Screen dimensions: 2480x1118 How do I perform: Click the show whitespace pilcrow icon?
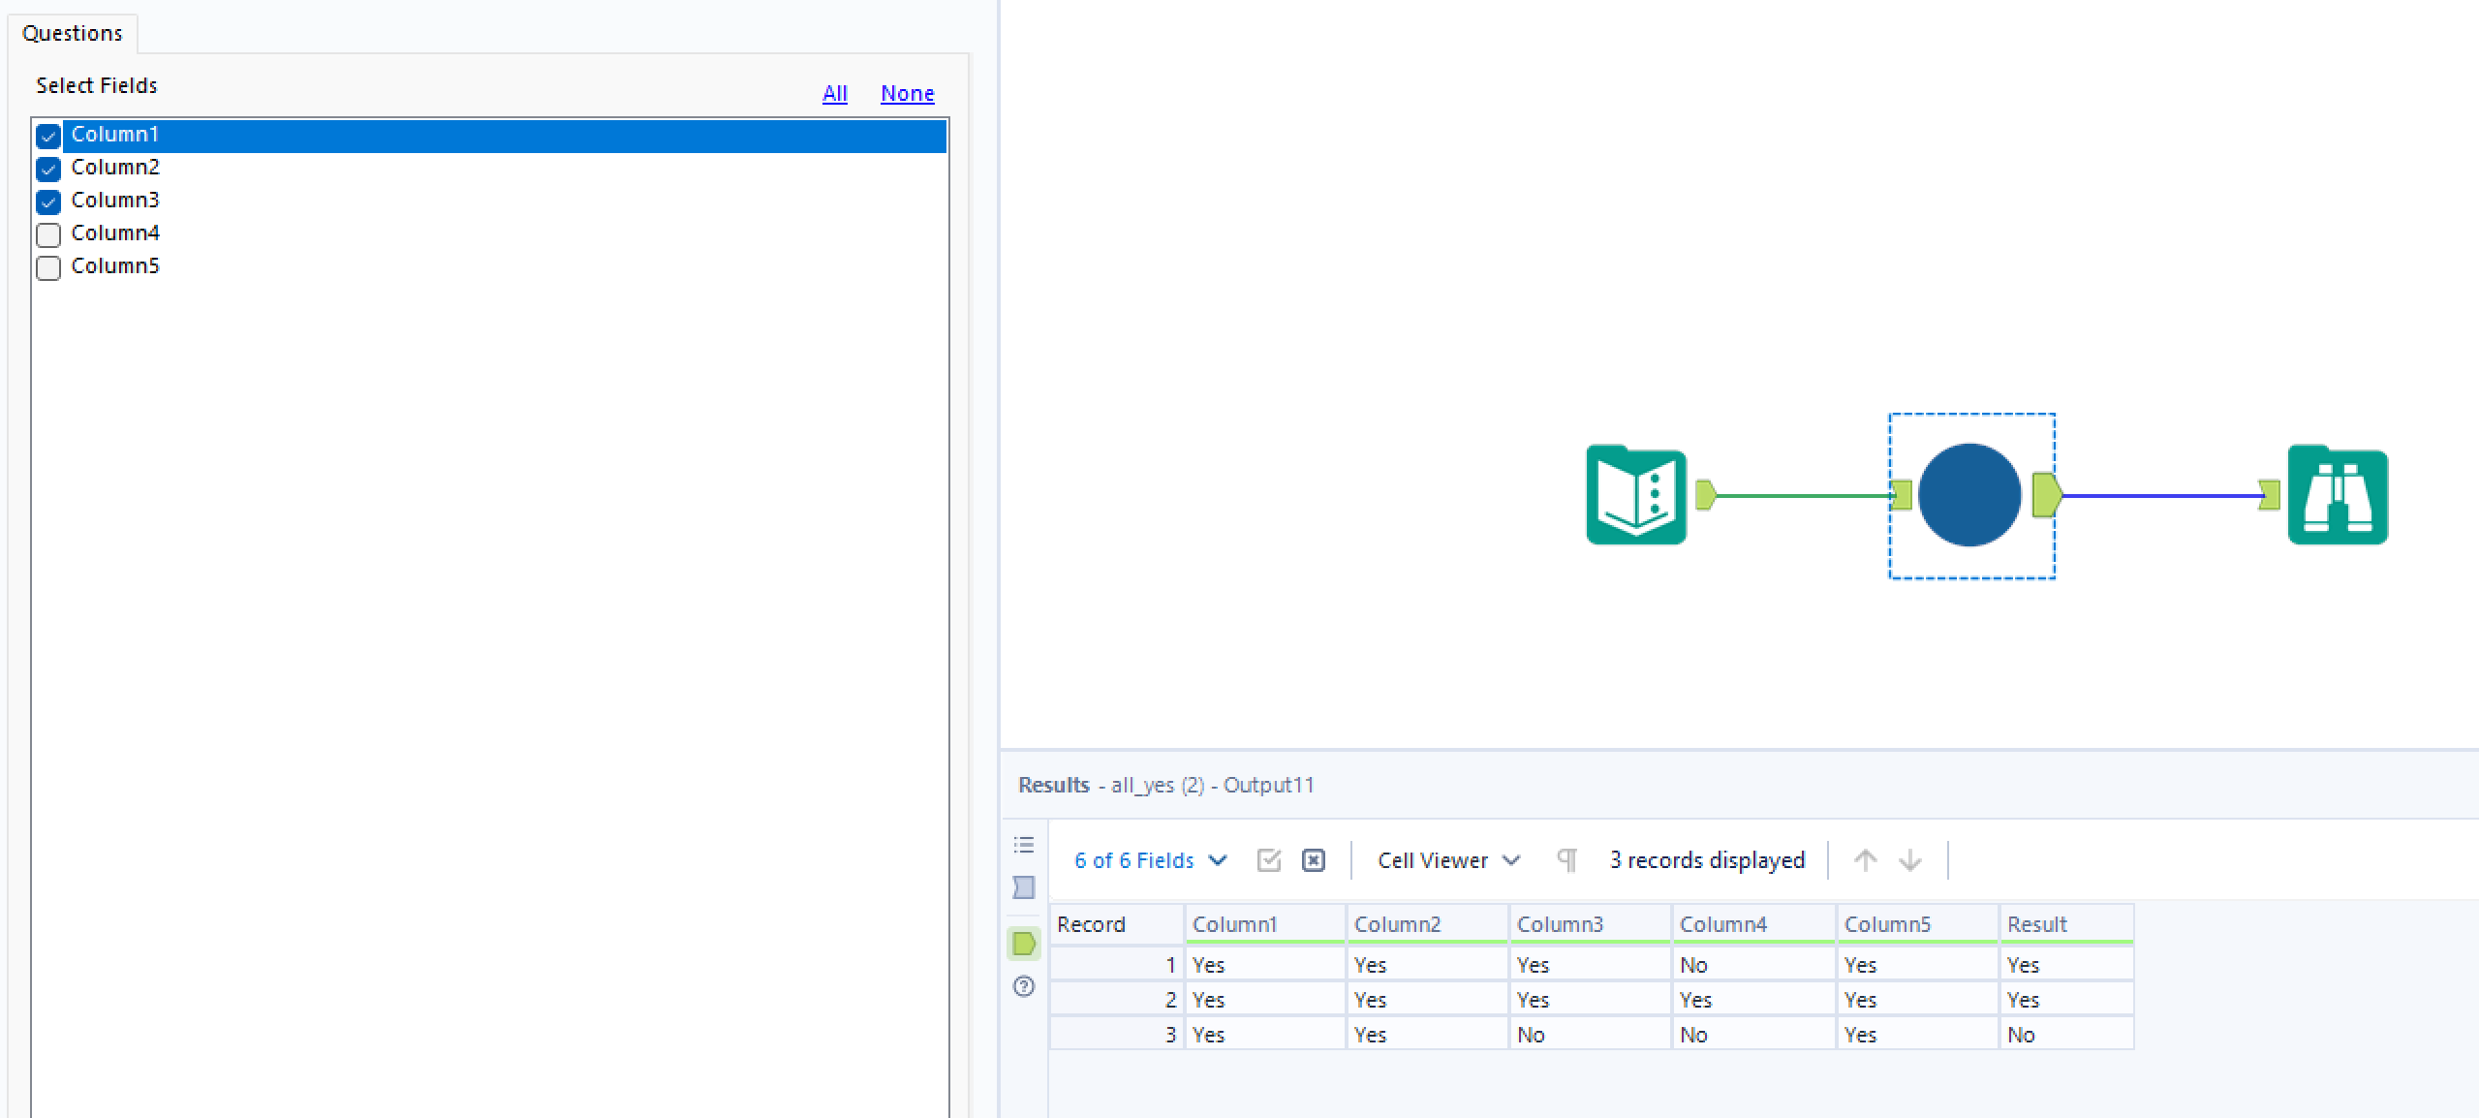[x=1566, y=859]
